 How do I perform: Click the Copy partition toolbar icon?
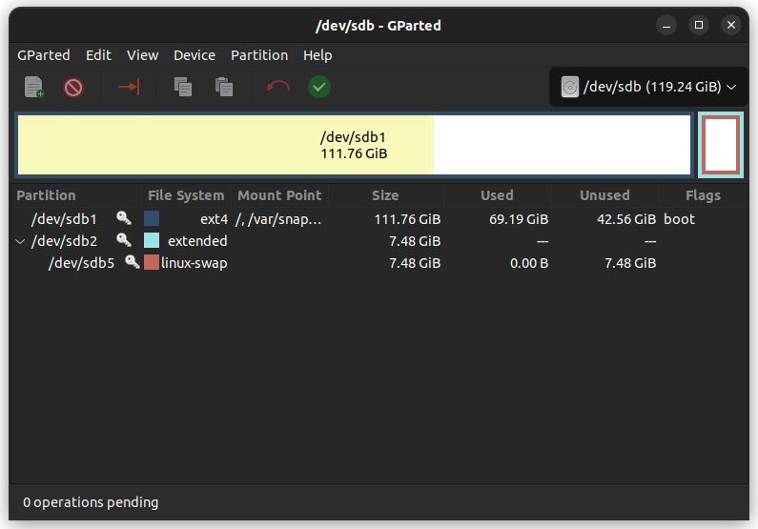[x=183, y=88]
